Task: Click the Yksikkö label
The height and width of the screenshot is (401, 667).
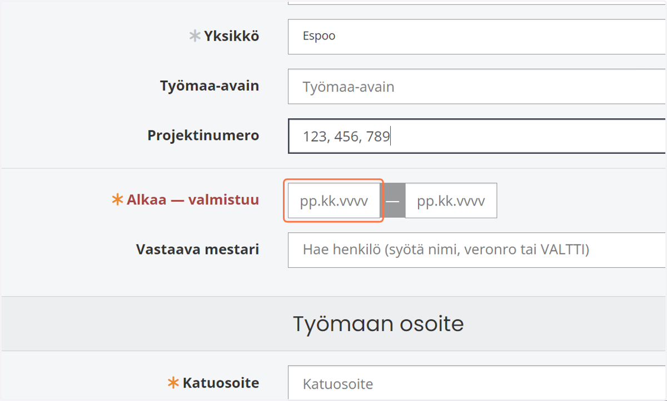Action: point(231,36)
